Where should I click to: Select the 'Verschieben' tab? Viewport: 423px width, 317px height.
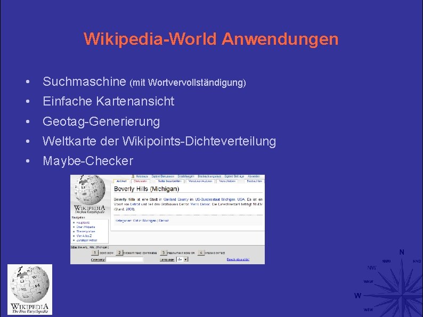(227, 181)
